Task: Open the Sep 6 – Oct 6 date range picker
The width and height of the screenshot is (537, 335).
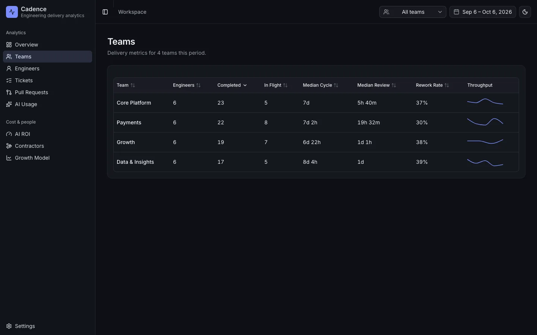Action: pos(483,12)
